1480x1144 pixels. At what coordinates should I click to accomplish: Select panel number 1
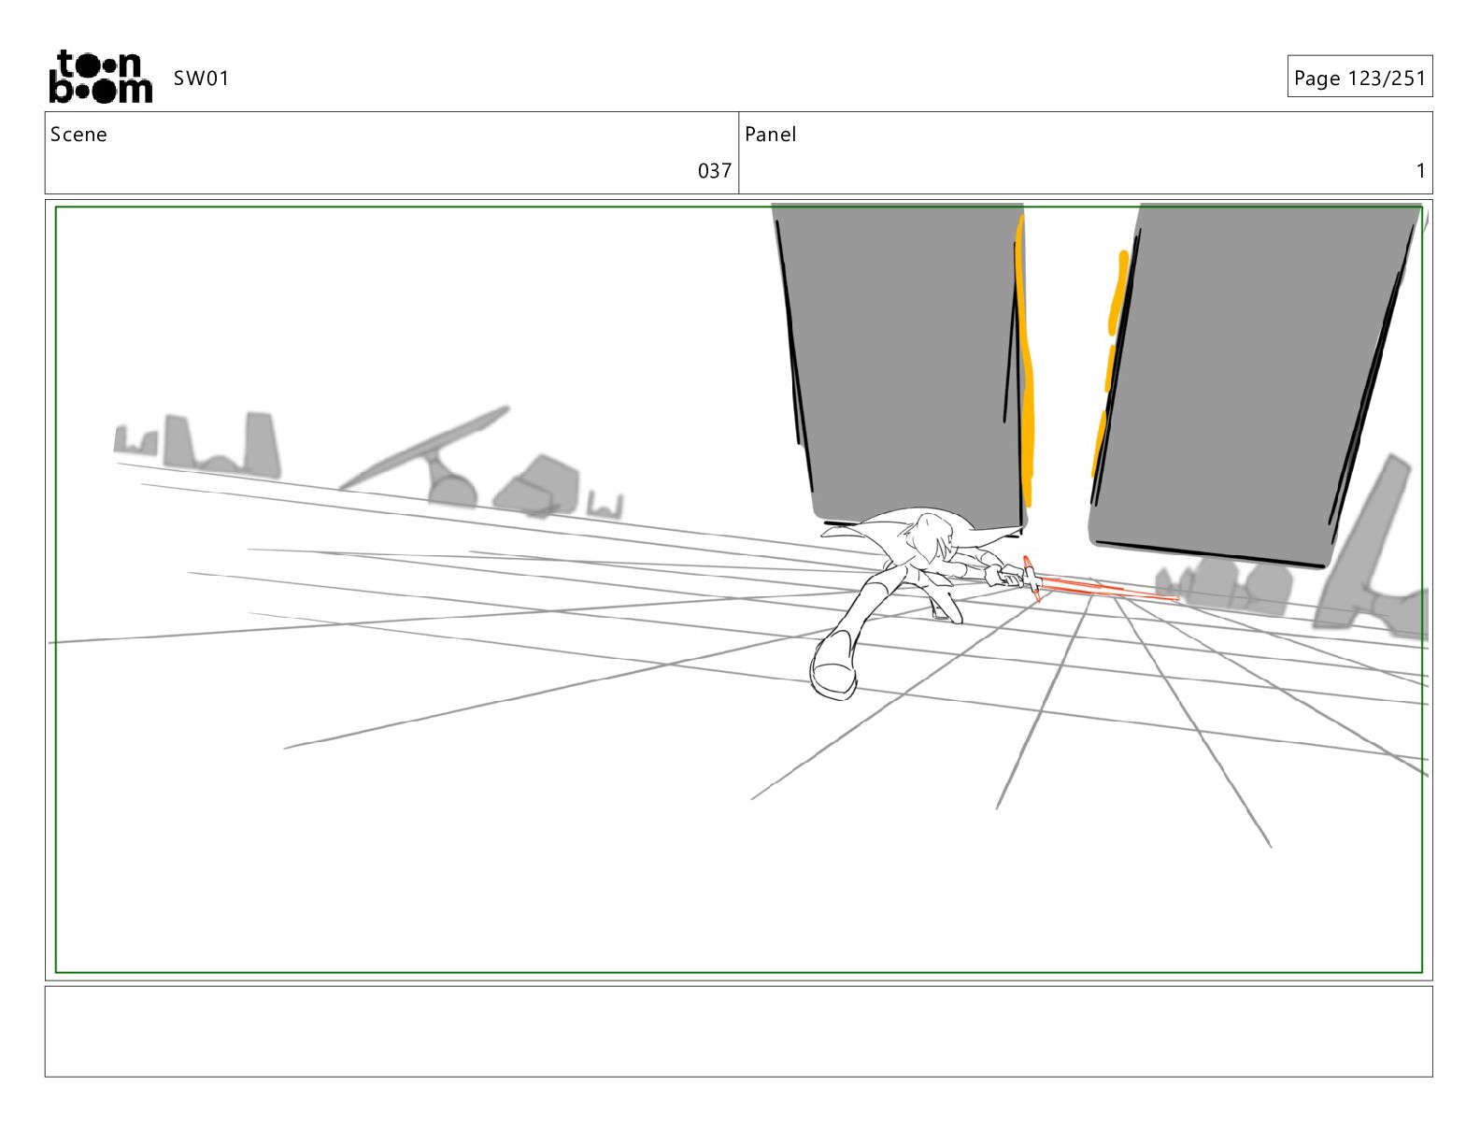1420,170
